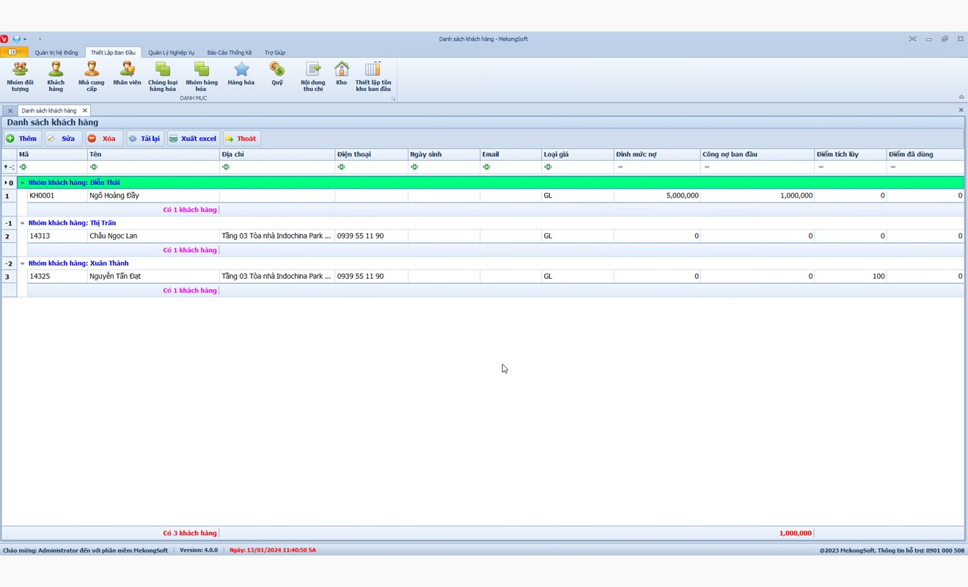Image resolution: width=968 pixels, height=587 pixels.
Task: Open the Nhà cung cấp list
Action: coord(92,76)
